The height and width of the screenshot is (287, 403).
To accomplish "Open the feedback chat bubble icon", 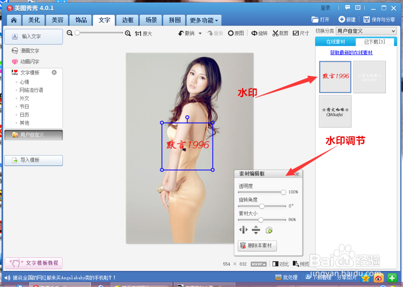I will 347,7.
